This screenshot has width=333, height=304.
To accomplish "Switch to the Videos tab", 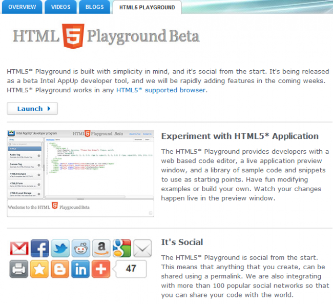I will pyautogui.click(x=60, y=7).
